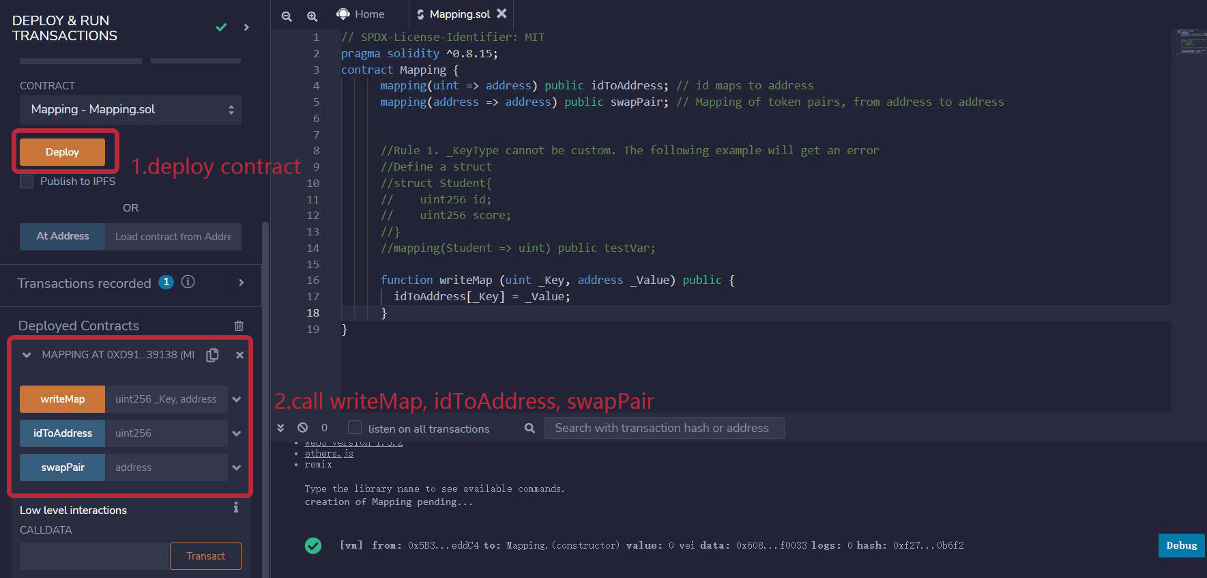The width and height of the screenshot is (1207, 578).
Task: Remove the deployed Mapping contract instance
Action: 239,355
